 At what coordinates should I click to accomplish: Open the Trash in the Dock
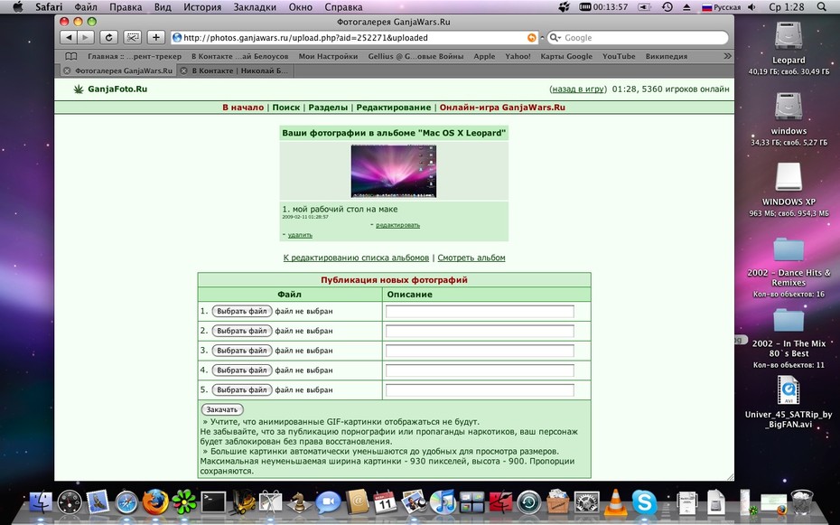pyautogui.click(x=802, y=502)
